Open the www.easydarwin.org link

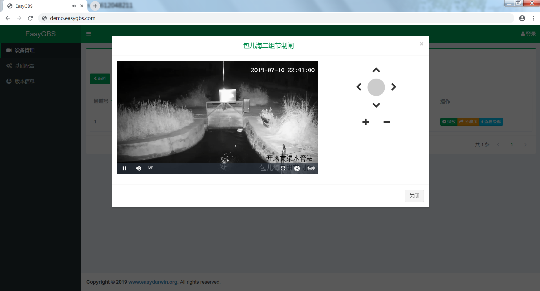click(152, 282)
